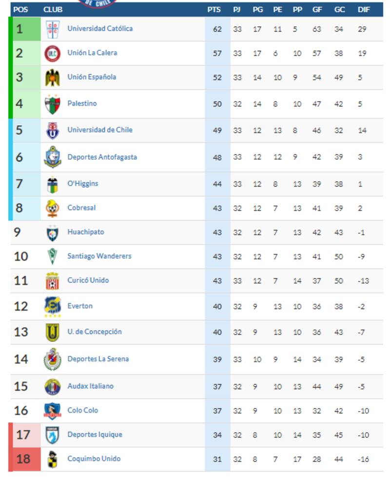Click the Colo Colo club crest
The height and width of the screenshot is (480, 390).
click(53, 411)
